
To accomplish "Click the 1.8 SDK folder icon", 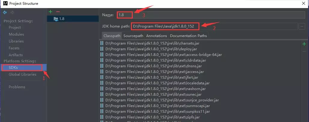I will pos(56,19).
